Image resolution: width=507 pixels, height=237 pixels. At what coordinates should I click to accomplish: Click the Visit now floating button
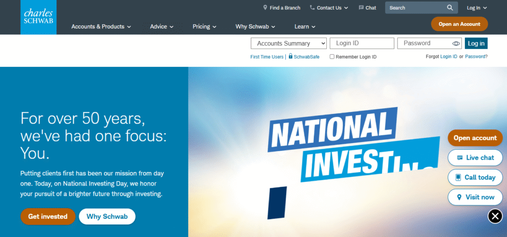click(x=475, y=197)
